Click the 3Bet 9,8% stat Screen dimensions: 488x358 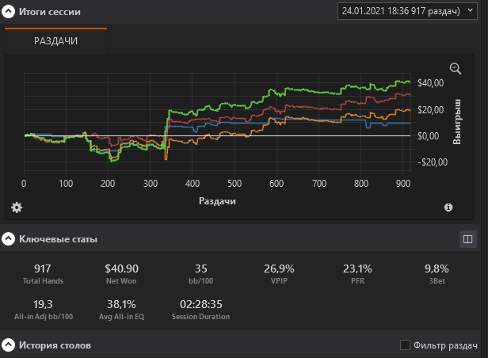tap(437, 273)
